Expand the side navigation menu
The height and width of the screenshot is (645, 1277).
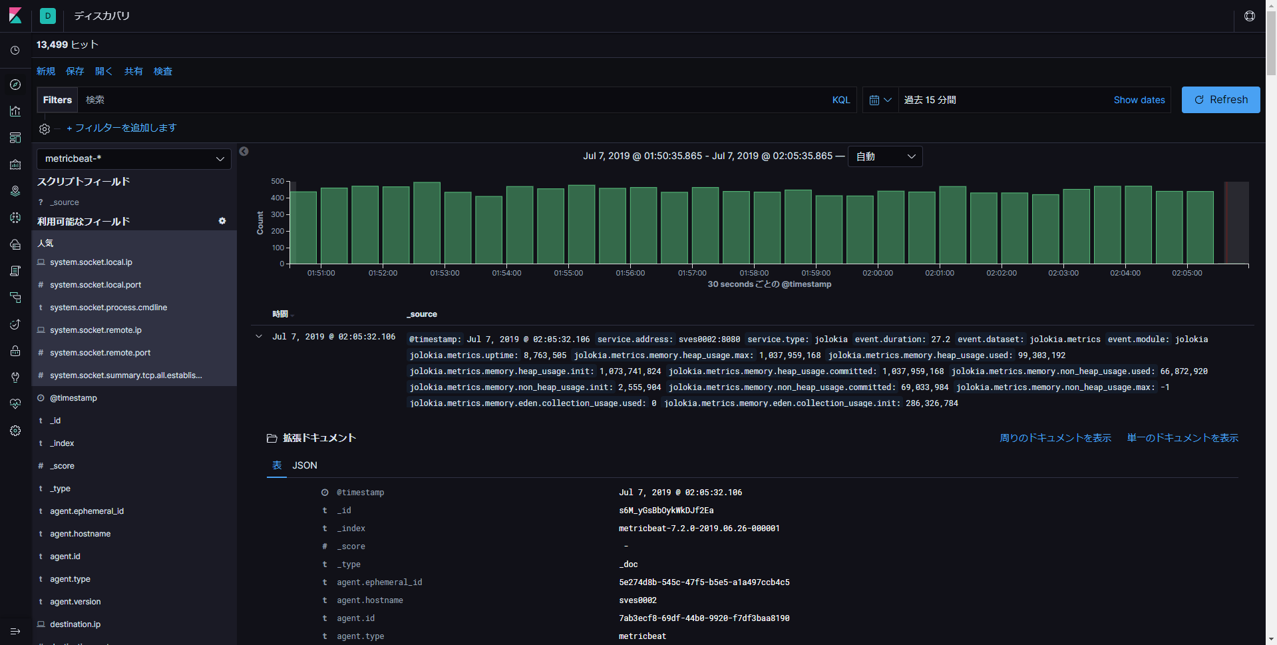tap(15, 631)
